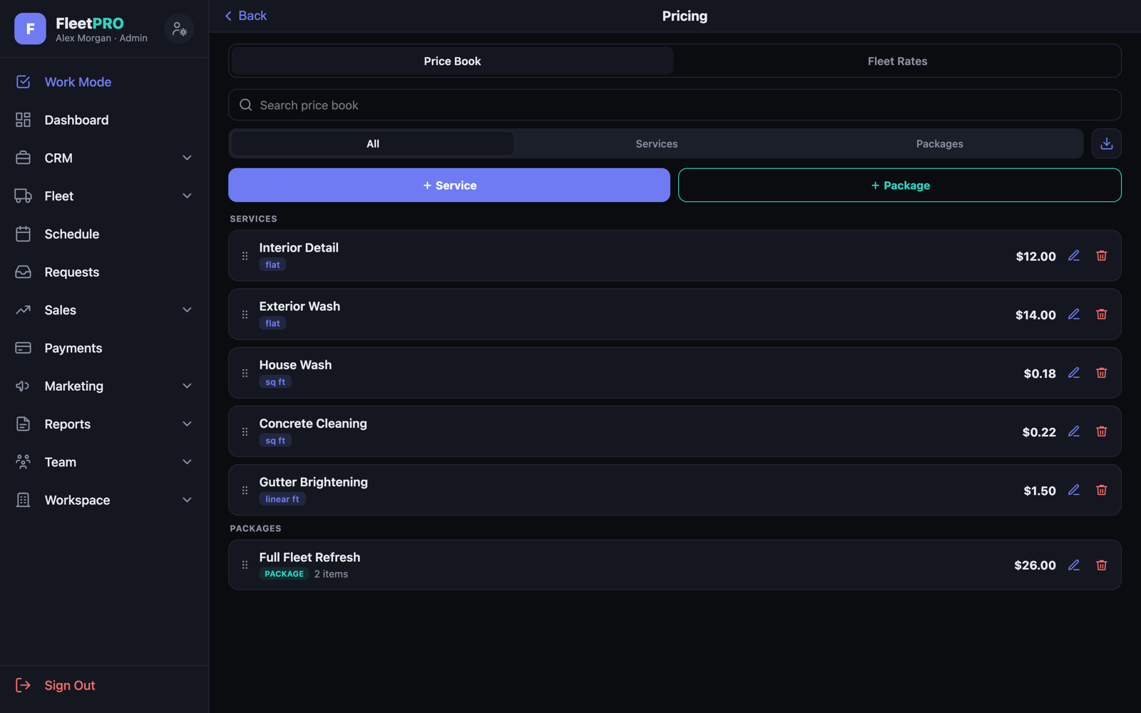The width and height of the screenshot is (1141, 713).
Task: Expand the Sales menu chevron
Action: [x=187, y=310]
